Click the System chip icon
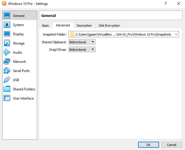Image resolution: width=185 pixels, height=150 pixels. click(x=7, y=25)
